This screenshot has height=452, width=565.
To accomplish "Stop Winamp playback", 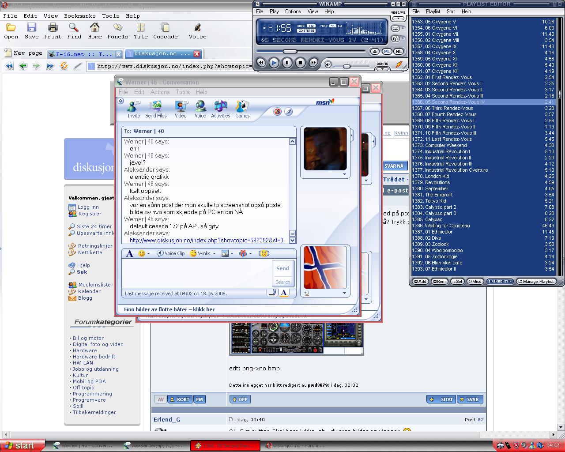I will (300, 63).
